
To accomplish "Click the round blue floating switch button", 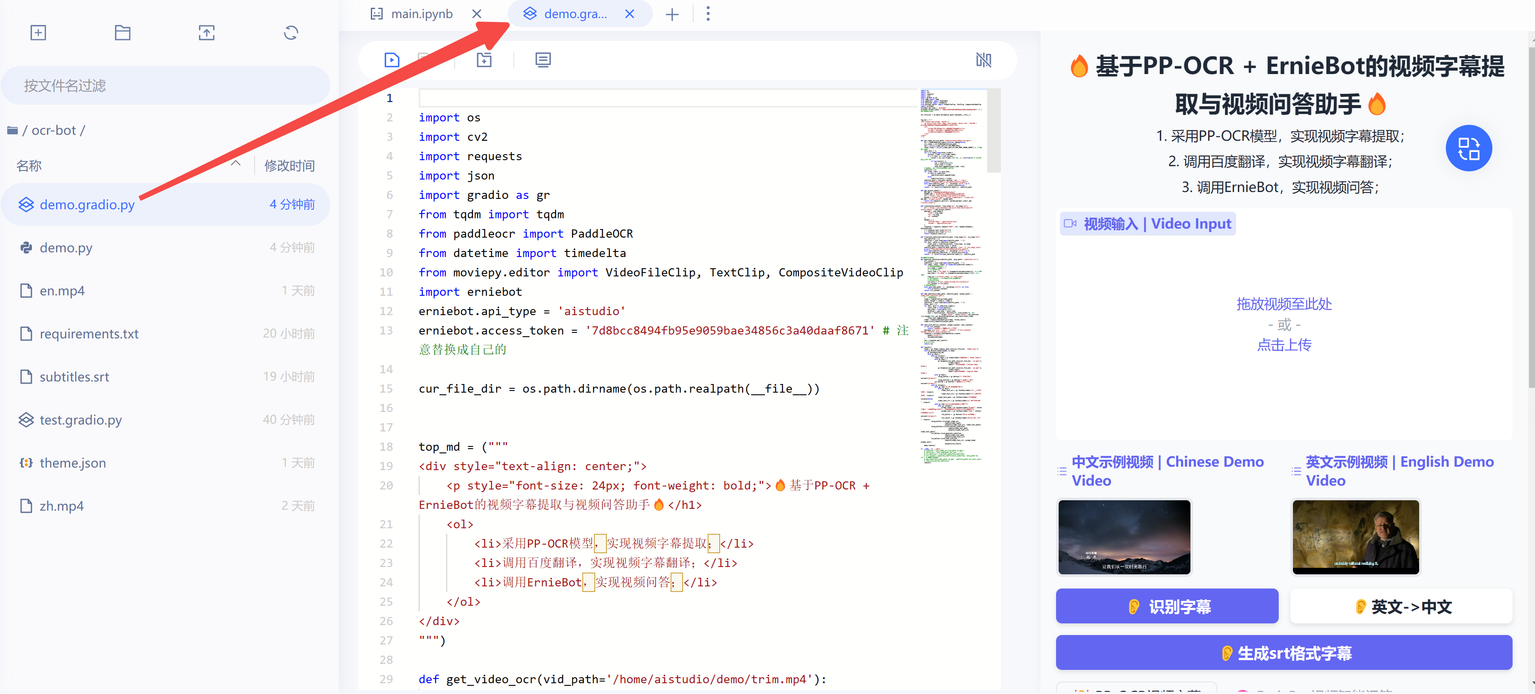I will pyautogui.click(x=1468, y=149).
